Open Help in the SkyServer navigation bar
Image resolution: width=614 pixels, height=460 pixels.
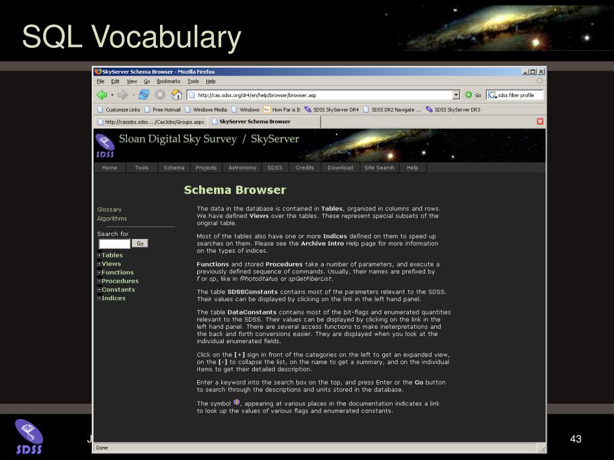pyautogui.click(x=413, y=168)
